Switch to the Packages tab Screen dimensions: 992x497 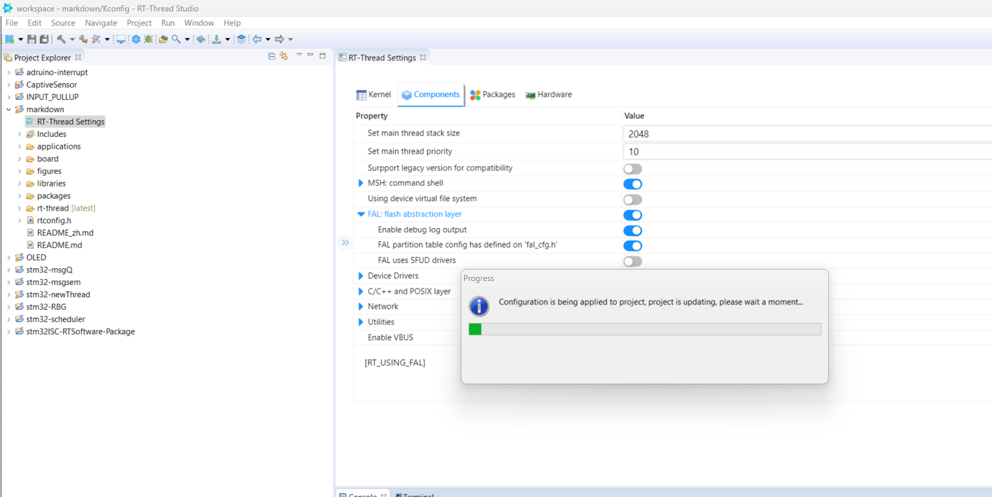pos(493,95)
